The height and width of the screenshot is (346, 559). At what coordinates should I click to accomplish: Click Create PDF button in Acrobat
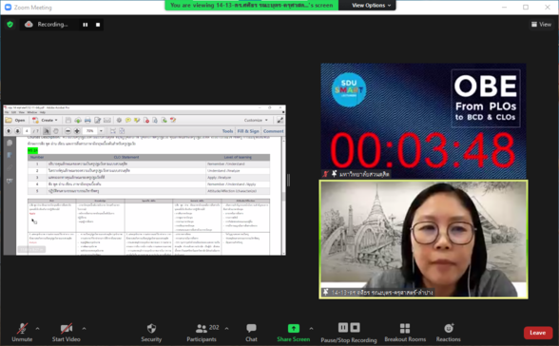point(45,120)
